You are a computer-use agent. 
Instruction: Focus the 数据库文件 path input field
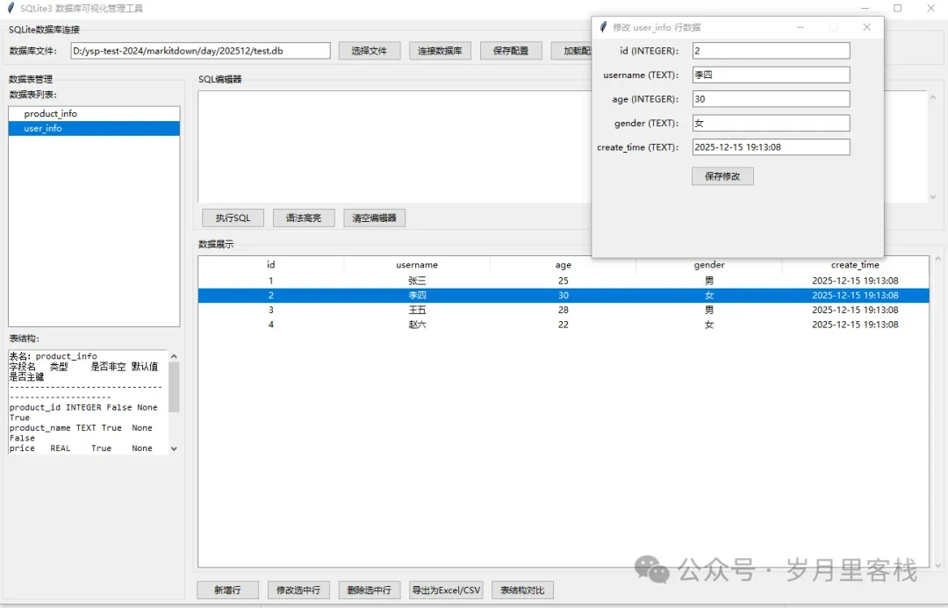click(x=201, y=51)
